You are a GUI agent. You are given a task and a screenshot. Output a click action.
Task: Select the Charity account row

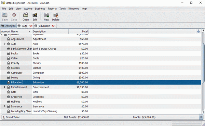(101, 63)
